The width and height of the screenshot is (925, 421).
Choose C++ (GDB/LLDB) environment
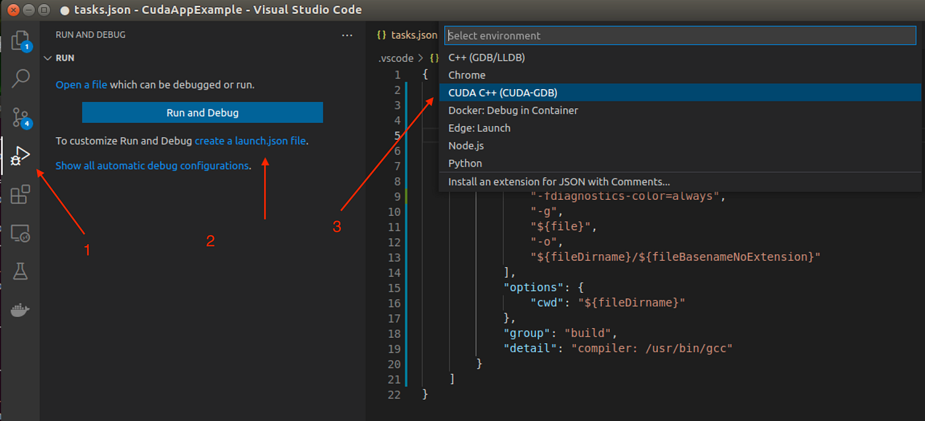click(487, 57)
